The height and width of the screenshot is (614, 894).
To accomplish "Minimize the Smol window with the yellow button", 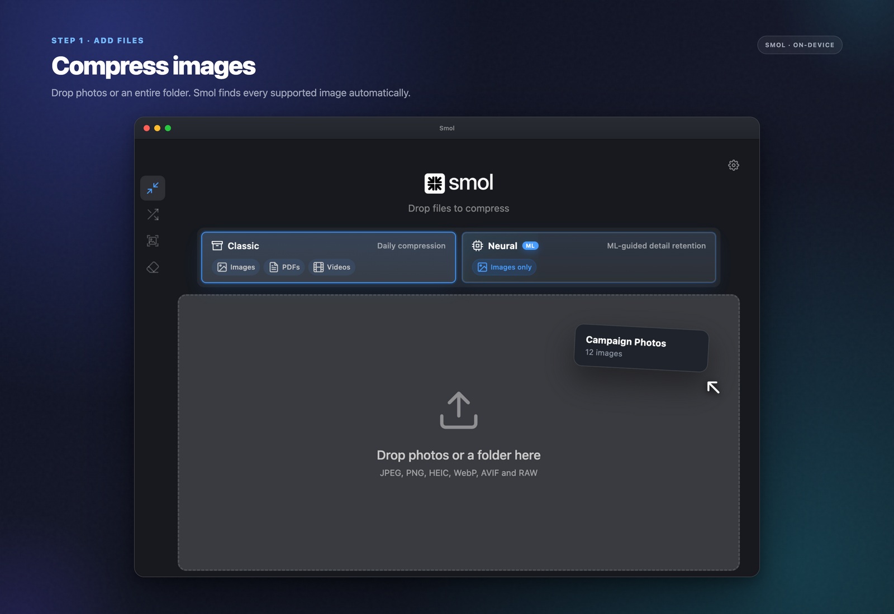I will click(x=158, y=128).
